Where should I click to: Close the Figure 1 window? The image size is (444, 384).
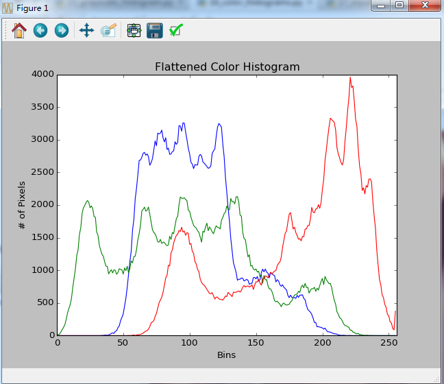[425, 5]
